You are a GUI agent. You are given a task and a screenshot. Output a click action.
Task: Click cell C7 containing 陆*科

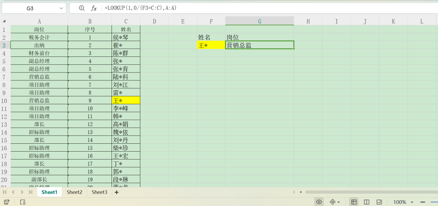[126, 77]
